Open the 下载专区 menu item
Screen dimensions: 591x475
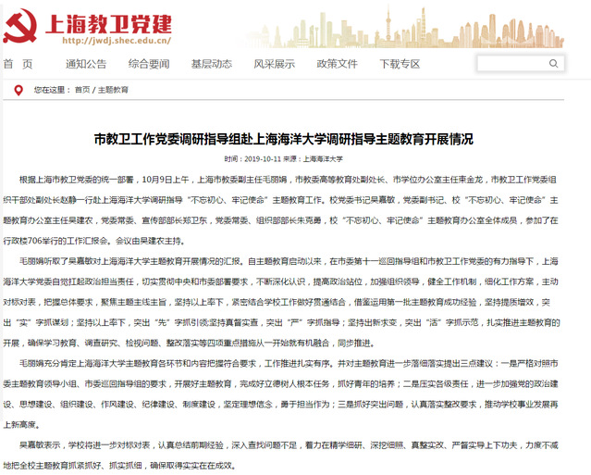pos(400,64)
